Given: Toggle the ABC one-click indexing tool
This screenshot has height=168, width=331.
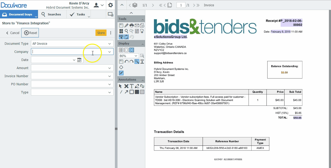Looking at the screenshot, I should click(121, 37).
